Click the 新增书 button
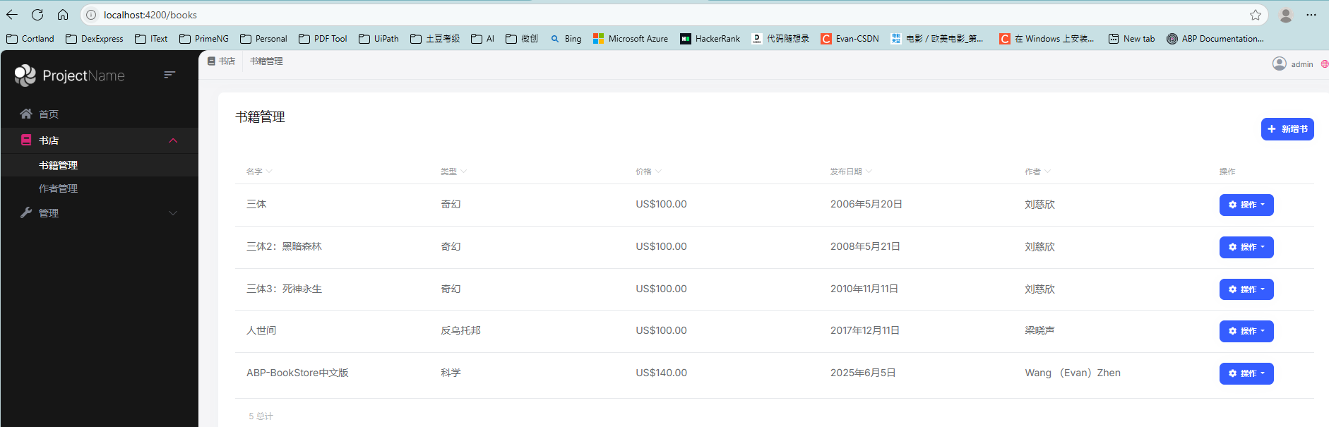1329x427 pixels. 1287,129
